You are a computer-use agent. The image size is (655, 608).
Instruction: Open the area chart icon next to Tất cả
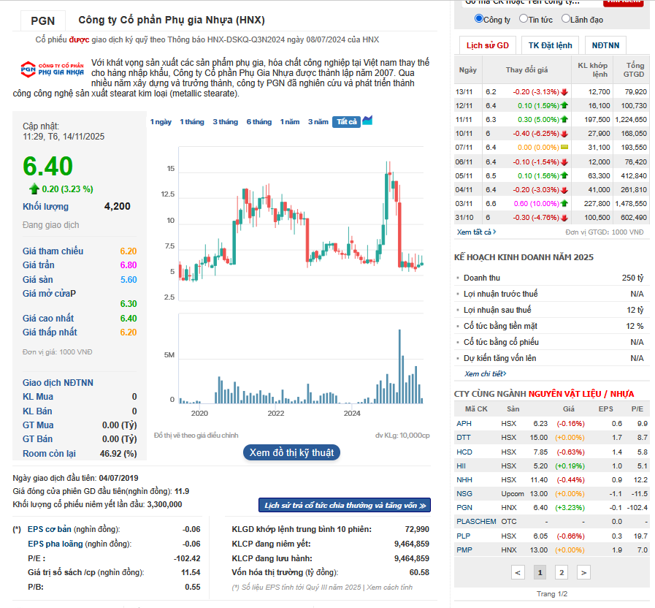pyautogui.click(x=367, y=121)
